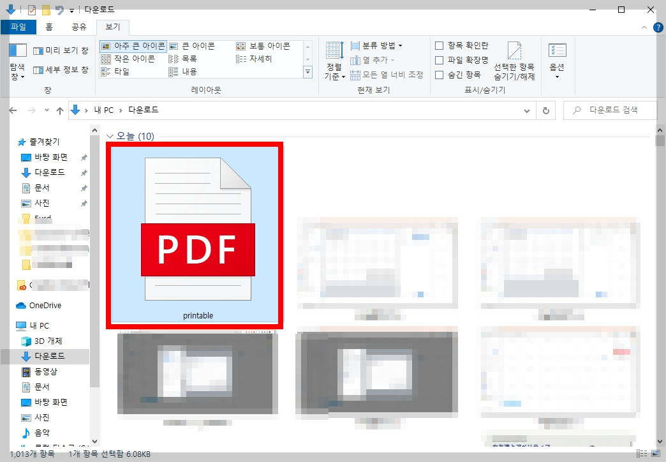Select the 보기 ribbon tab

coord(112,27)
